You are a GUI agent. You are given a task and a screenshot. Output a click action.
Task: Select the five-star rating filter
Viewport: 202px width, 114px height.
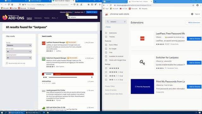pyautogui.click(x=106, y=68)
